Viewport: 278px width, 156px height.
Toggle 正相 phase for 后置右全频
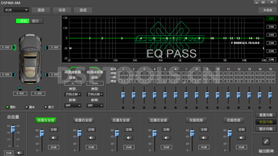tap(166, 129)
